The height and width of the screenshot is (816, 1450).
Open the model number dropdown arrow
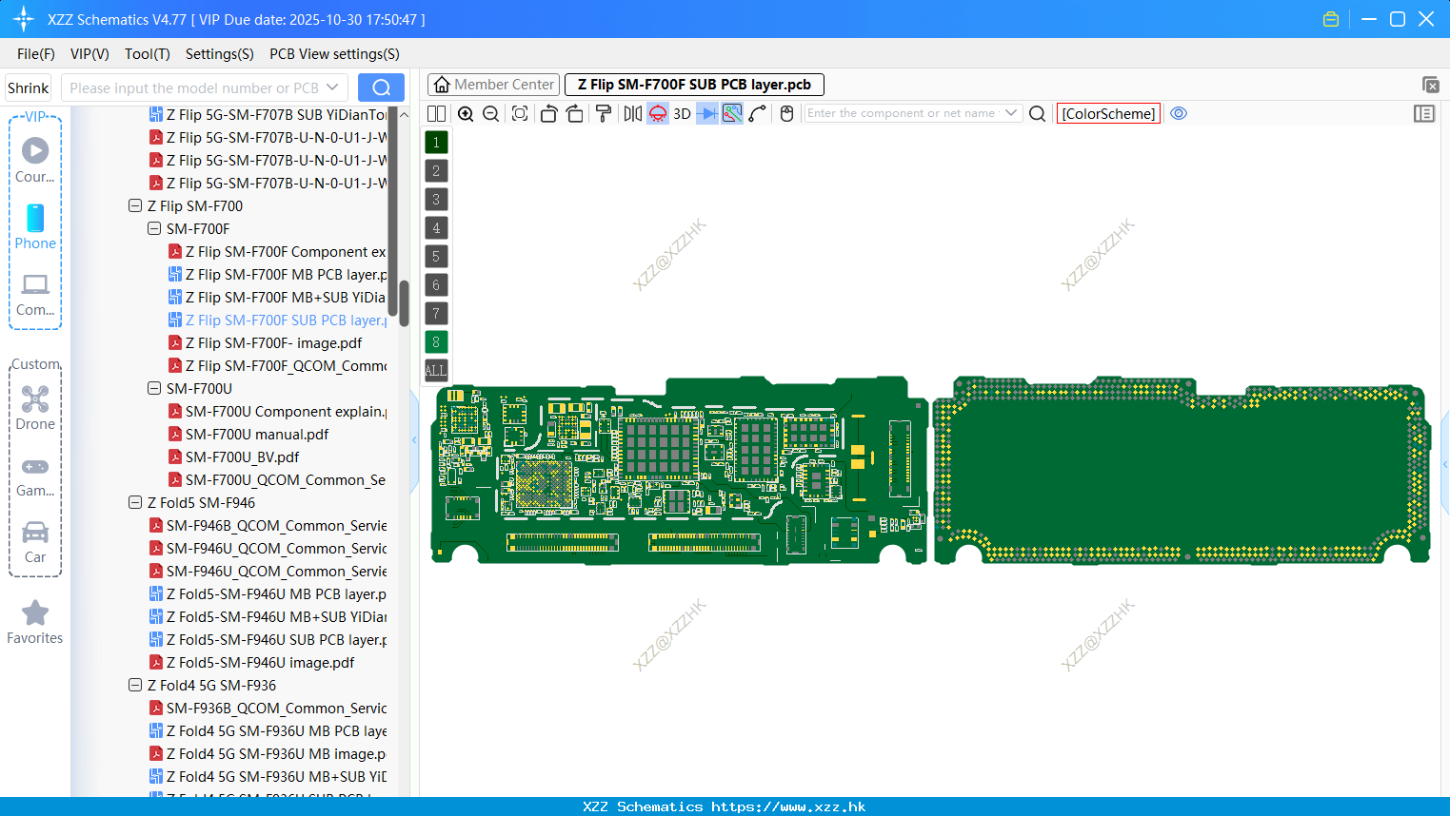click(332, 87)
